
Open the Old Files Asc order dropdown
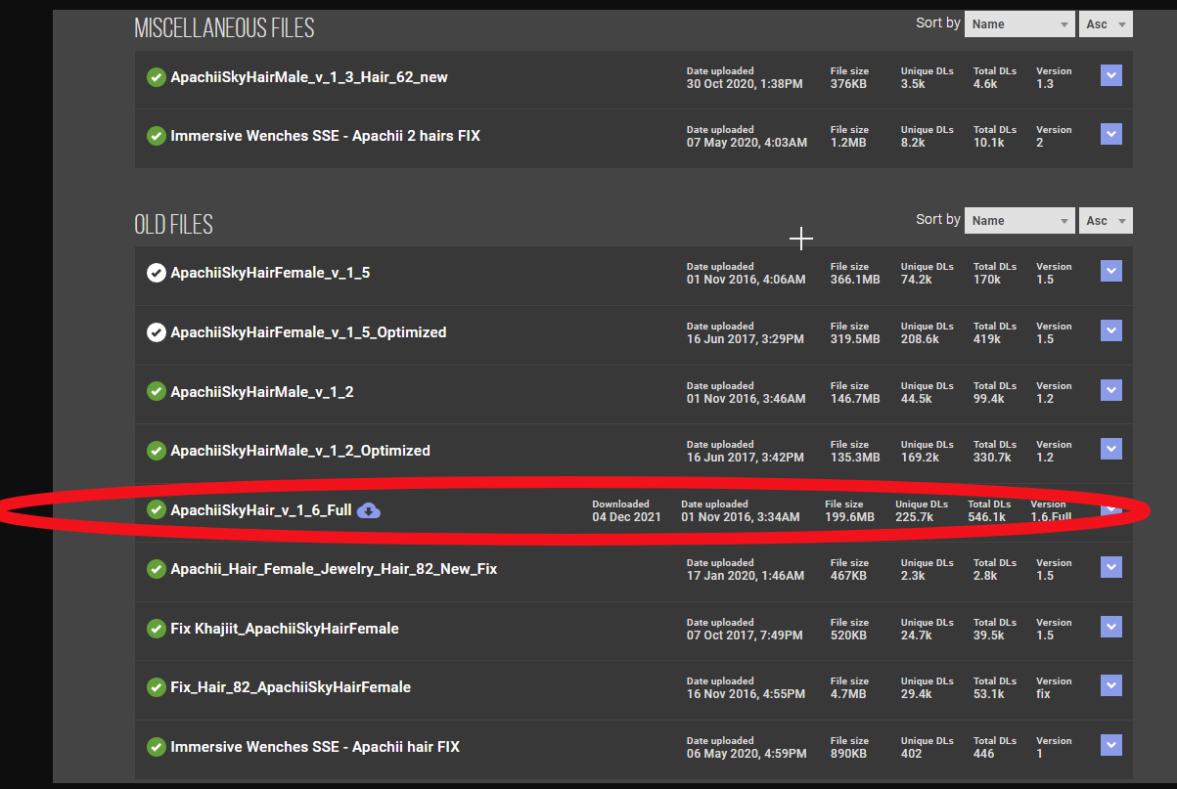coord(1106,221)
